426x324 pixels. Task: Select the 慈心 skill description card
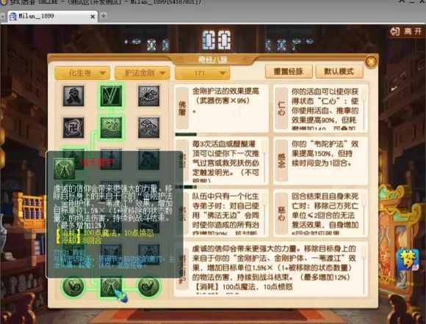tap(321, 213)
